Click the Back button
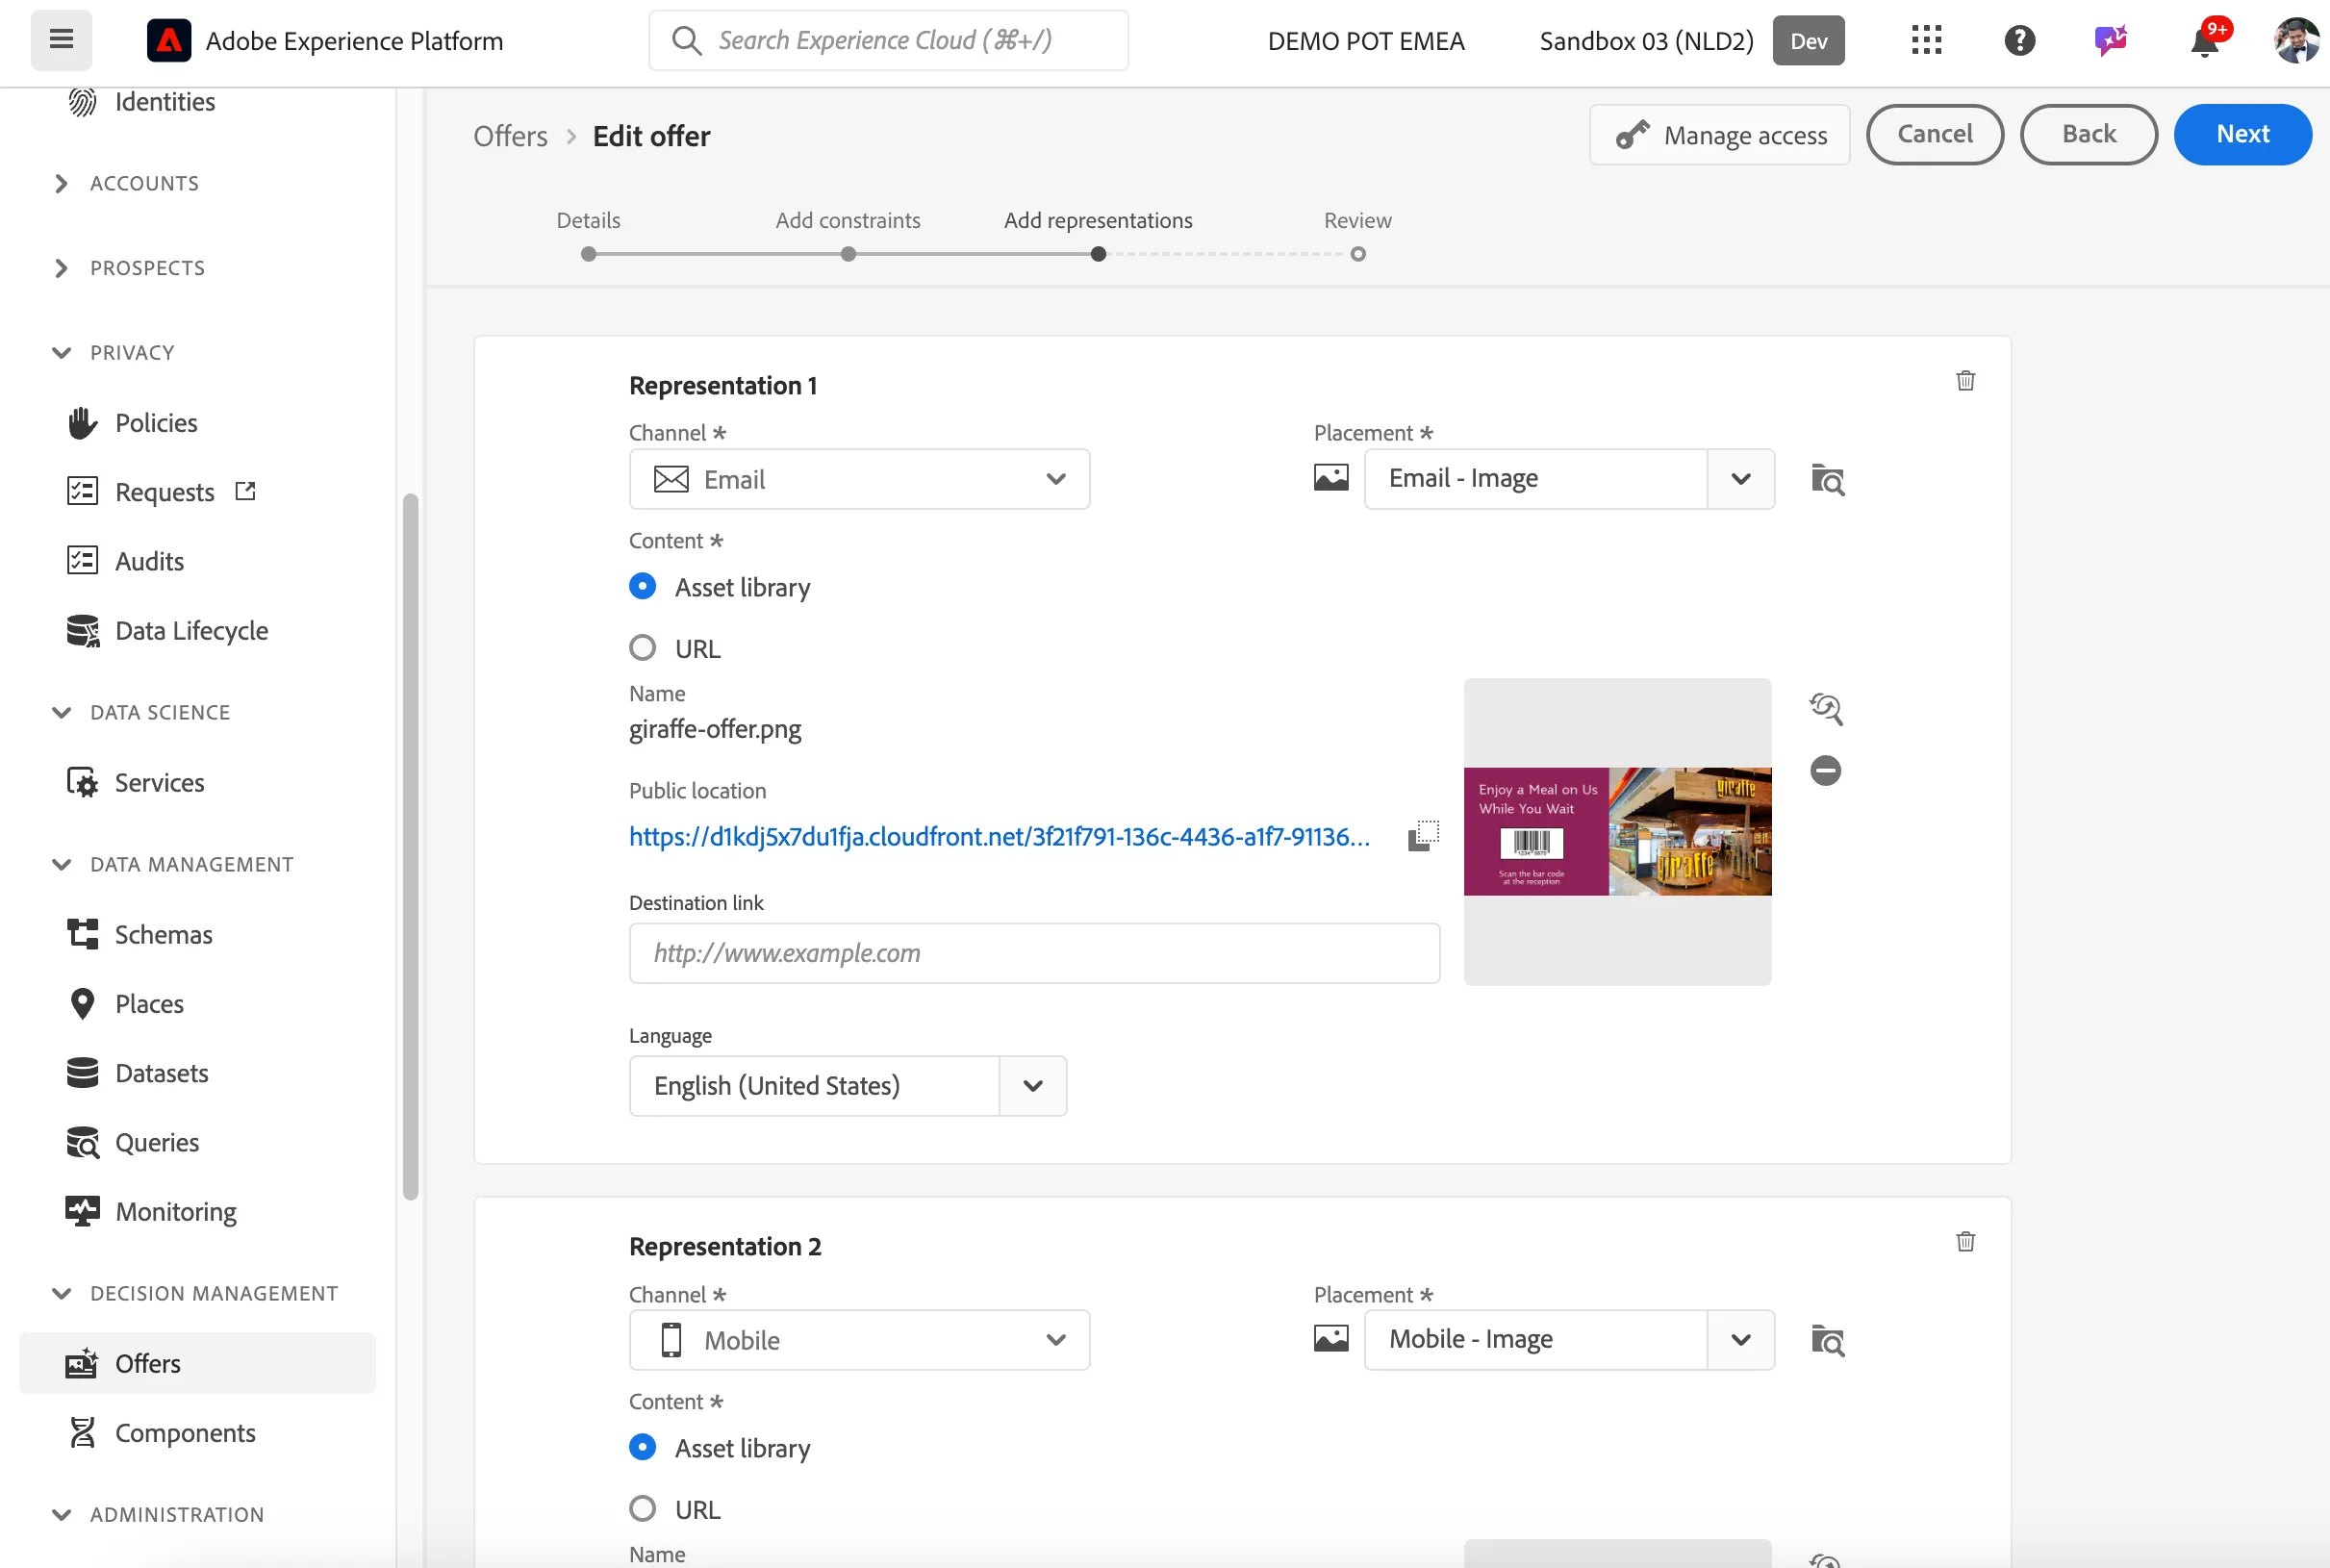Screen dimensions: 2330x1568 [2088, 134]
